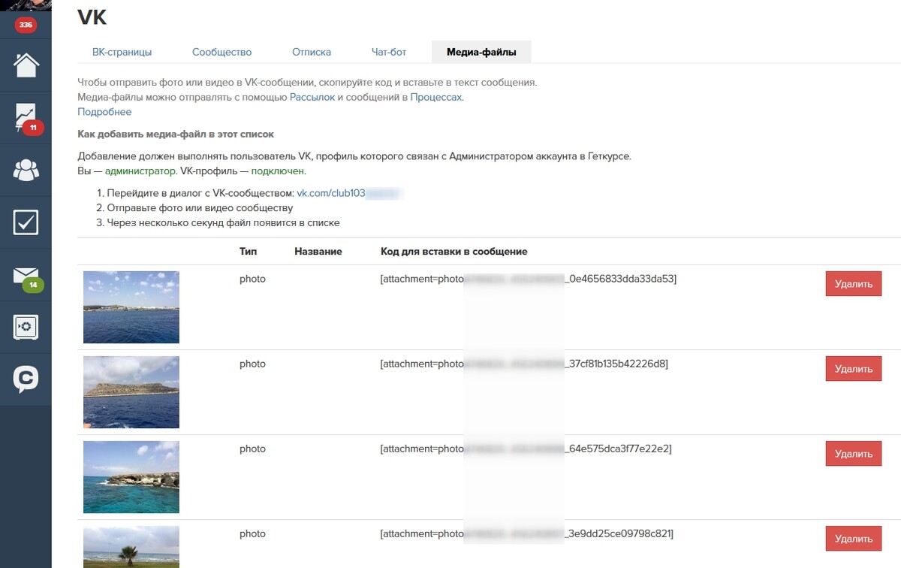Follow the Рассылок link
901x568 pixels.
tap(312, 97)
